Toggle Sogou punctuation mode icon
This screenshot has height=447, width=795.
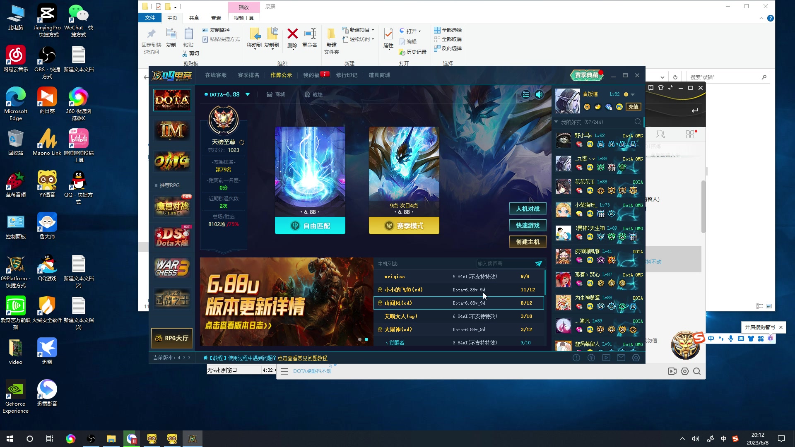[x=721, y=339]
